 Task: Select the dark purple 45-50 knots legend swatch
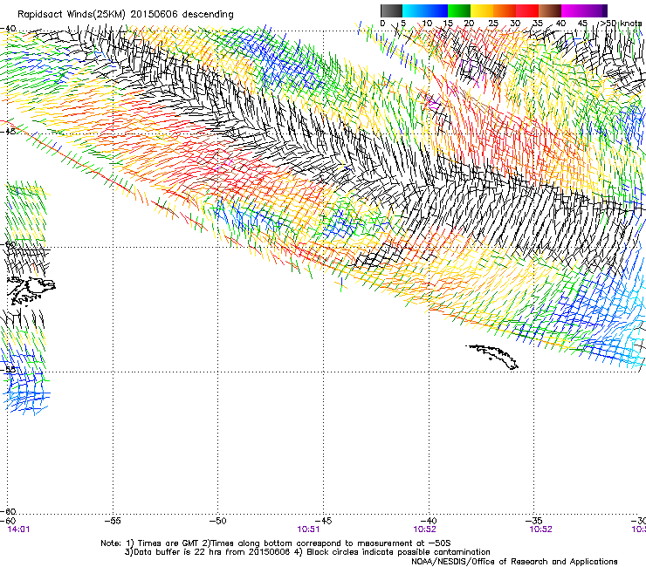(595, 10)
